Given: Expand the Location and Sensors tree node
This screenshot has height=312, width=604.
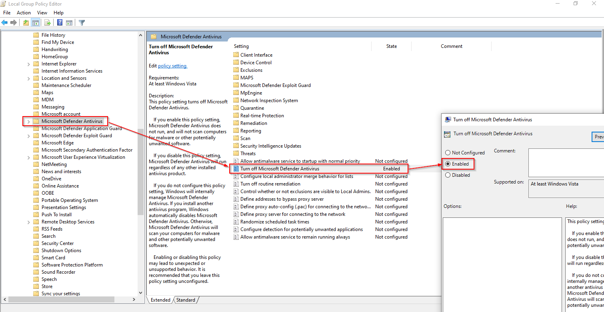Looking at the screenshot, I should (29, 79).
